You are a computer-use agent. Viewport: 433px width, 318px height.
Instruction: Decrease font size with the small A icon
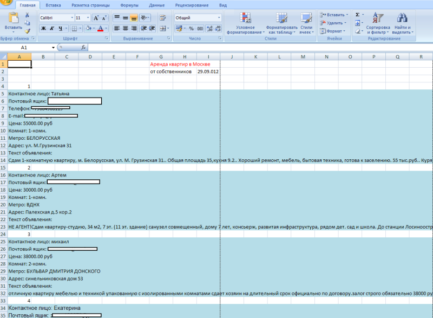[x=104, y=18]
